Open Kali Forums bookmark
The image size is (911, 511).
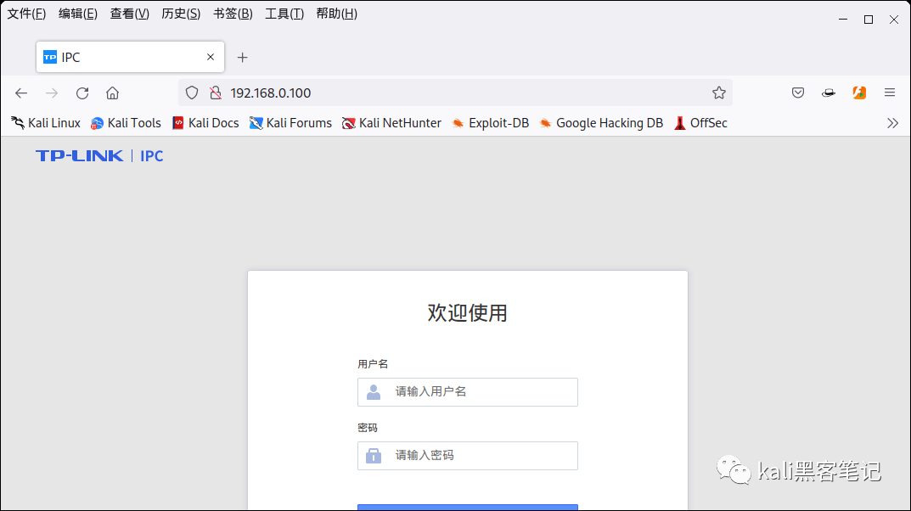290,123
